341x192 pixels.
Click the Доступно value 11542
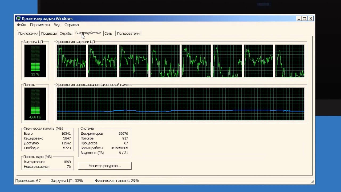(66, 143)
